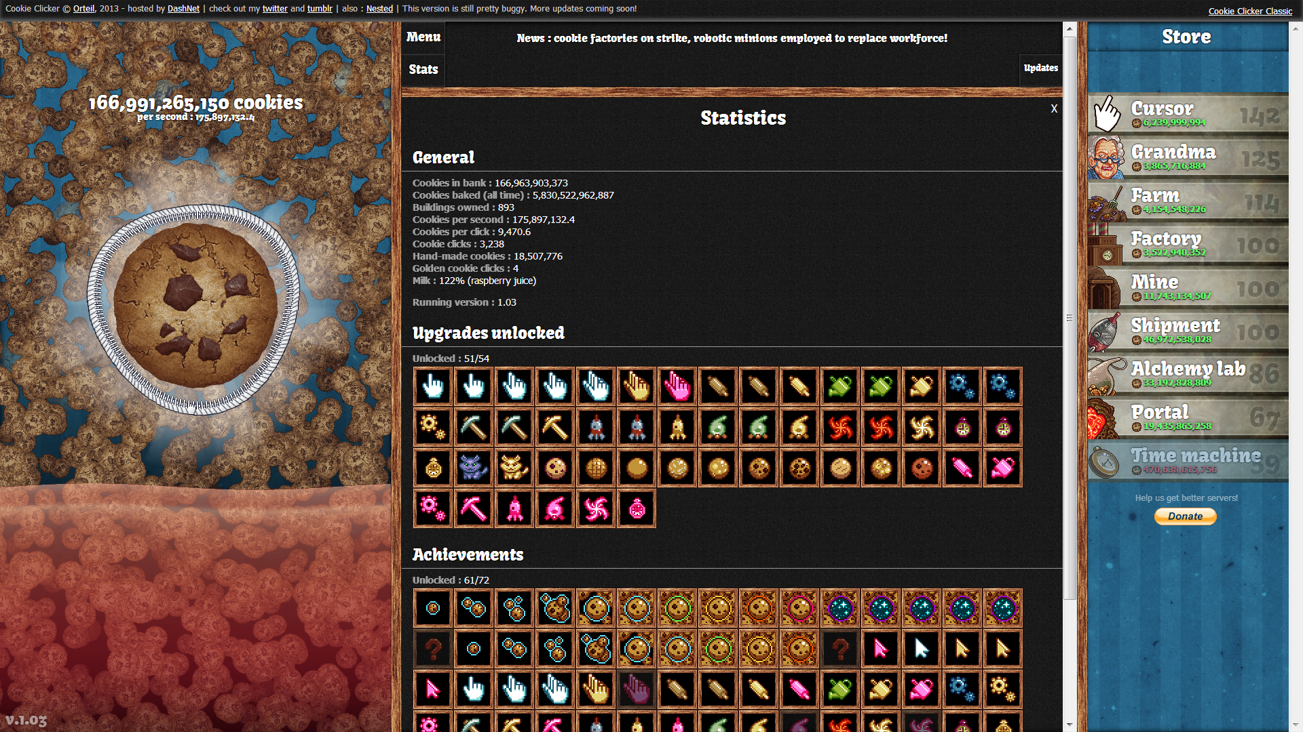Close the Statistics panel with X
Viewport: 1303px width, 732px height.
tap(1054, 108)
